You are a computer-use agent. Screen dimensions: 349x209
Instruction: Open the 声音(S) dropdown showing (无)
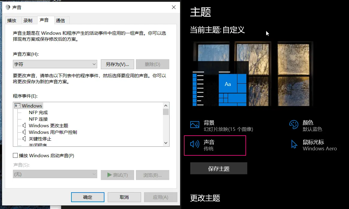(x=55, y=174)
